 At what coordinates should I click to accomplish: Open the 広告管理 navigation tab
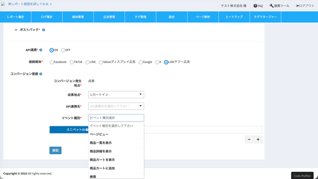(x=109, y=17)
